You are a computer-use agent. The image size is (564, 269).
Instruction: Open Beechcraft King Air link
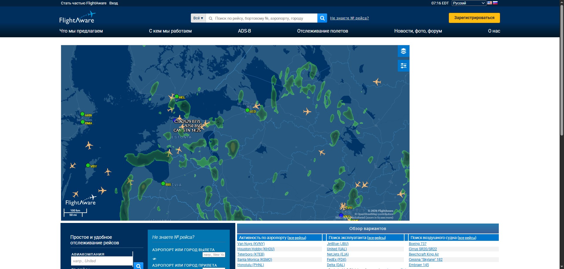[424, 254]
